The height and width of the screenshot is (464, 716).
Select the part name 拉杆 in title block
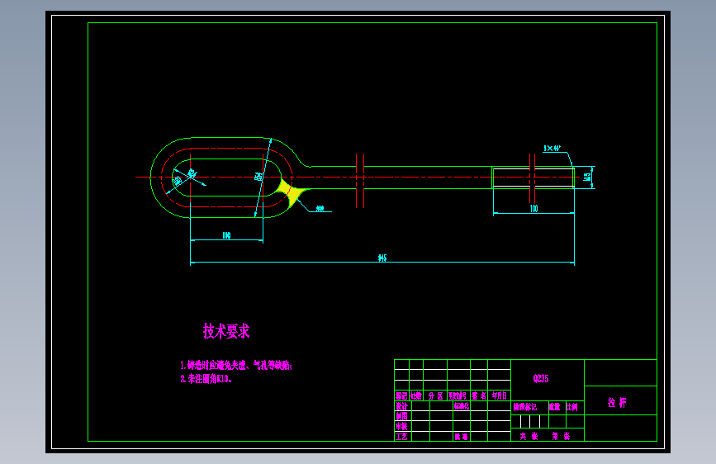pyautogui.click(x=617, y=402)
